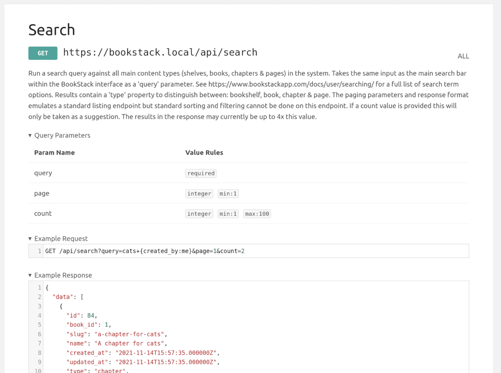Click the "book_id": 1 response line
Screen dimensions: 501x373
(89, 325)
